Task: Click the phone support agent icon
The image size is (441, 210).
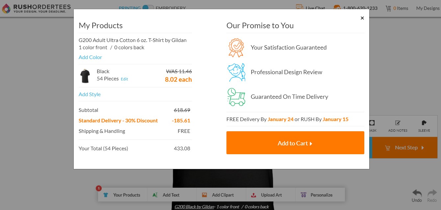Action: (337, 8)
